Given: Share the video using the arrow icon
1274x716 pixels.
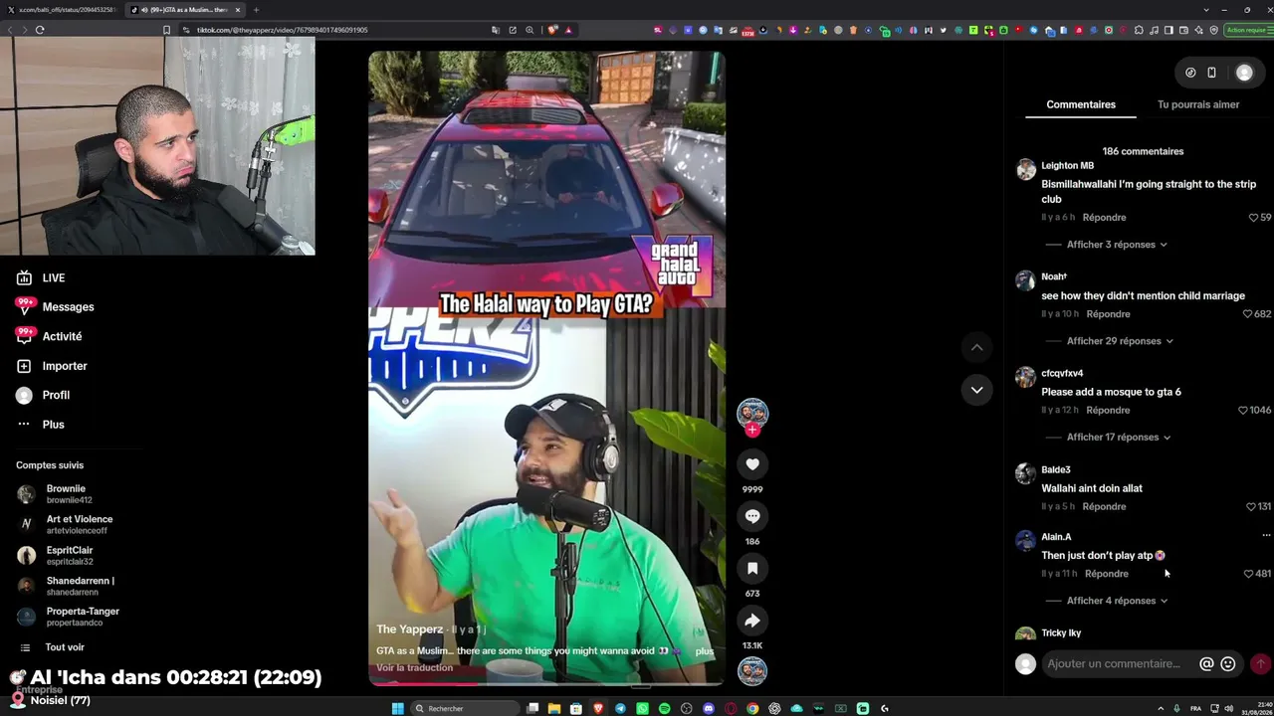Looking at the screenshot, I should click(752, 621).
